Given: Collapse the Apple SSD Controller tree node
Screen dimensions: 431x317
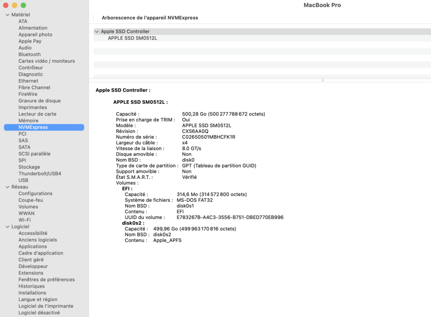Looking at the screenshot, I should click(97, 32).
